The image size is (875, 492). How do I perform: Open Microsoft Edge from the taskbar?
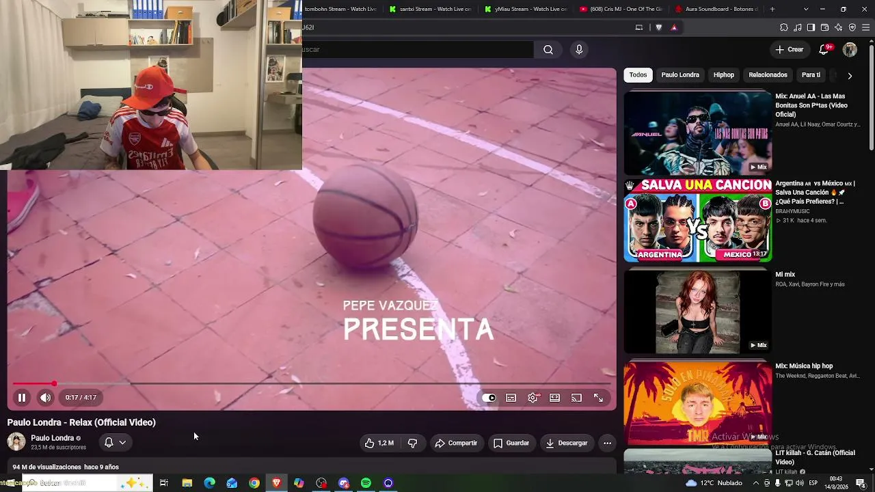210,483
